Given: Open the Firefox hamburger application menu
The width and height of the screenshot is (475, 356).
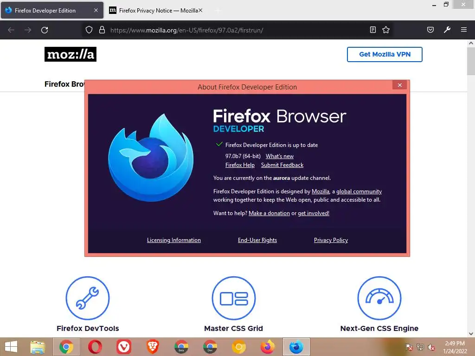Looking at the screenshot, I should point(464,30).
